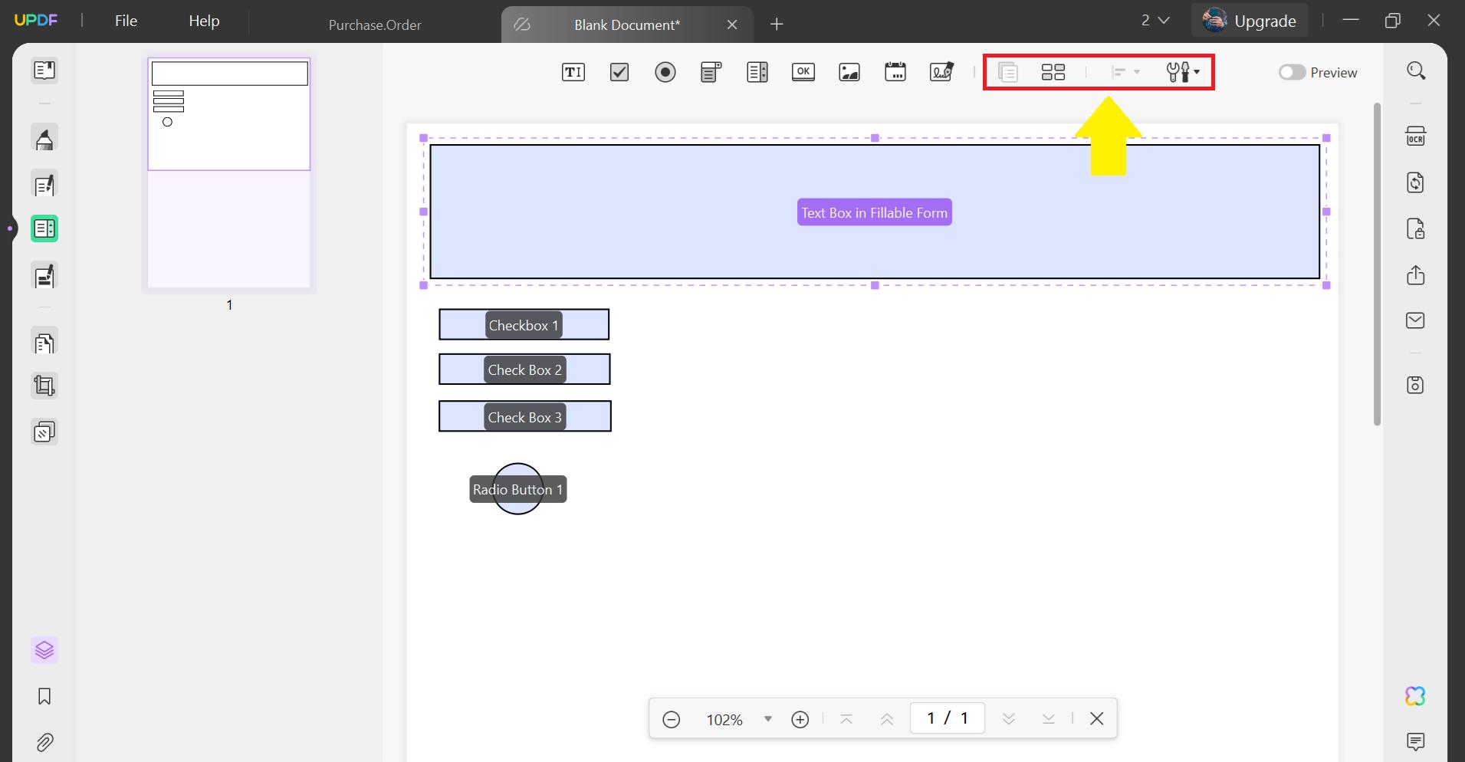The width and height of the screenshot is (1465, 762).
Task: Insert a date picker field
Action: click(895, 72)
